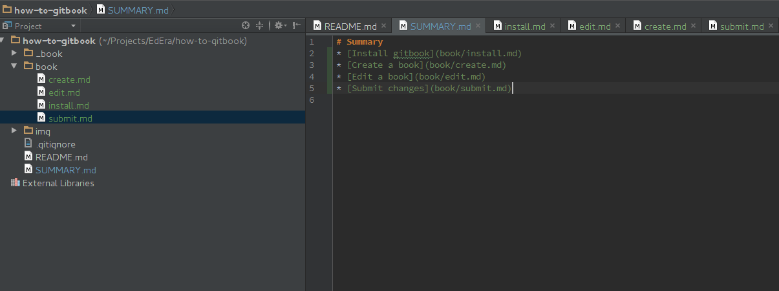Expand the img folder

click(x=14, y=131)
